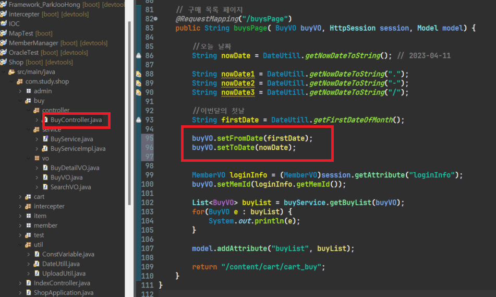
Task: Click the "/content/cart/cart_buy" return string
Action: 271,267
